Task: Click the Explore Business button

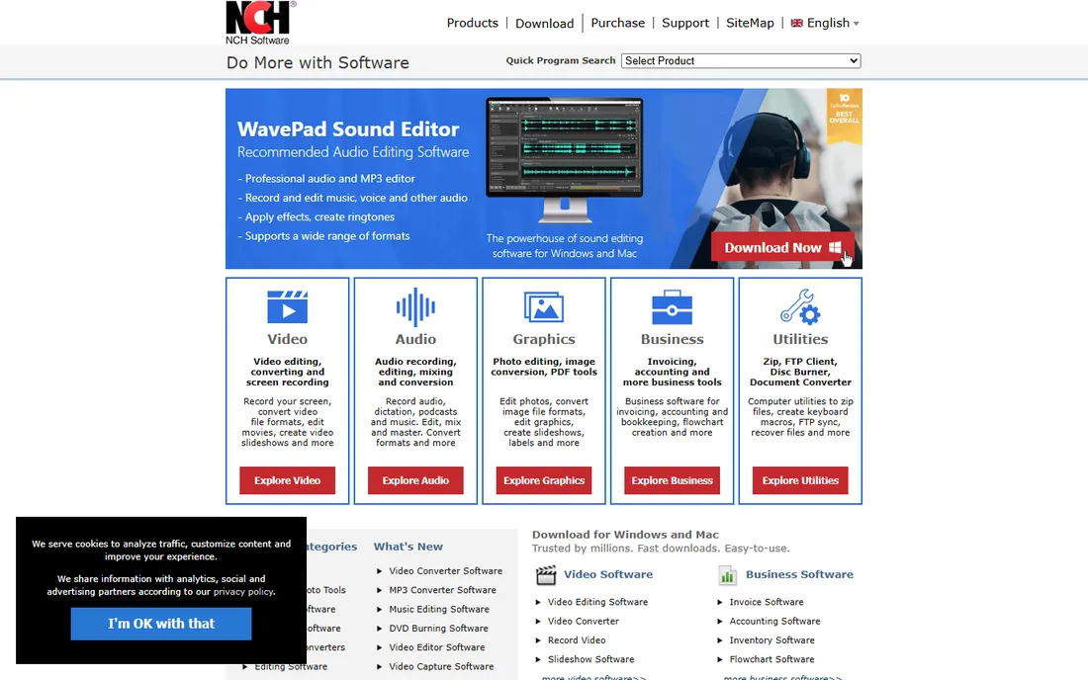Action: [x=672, y=480]
